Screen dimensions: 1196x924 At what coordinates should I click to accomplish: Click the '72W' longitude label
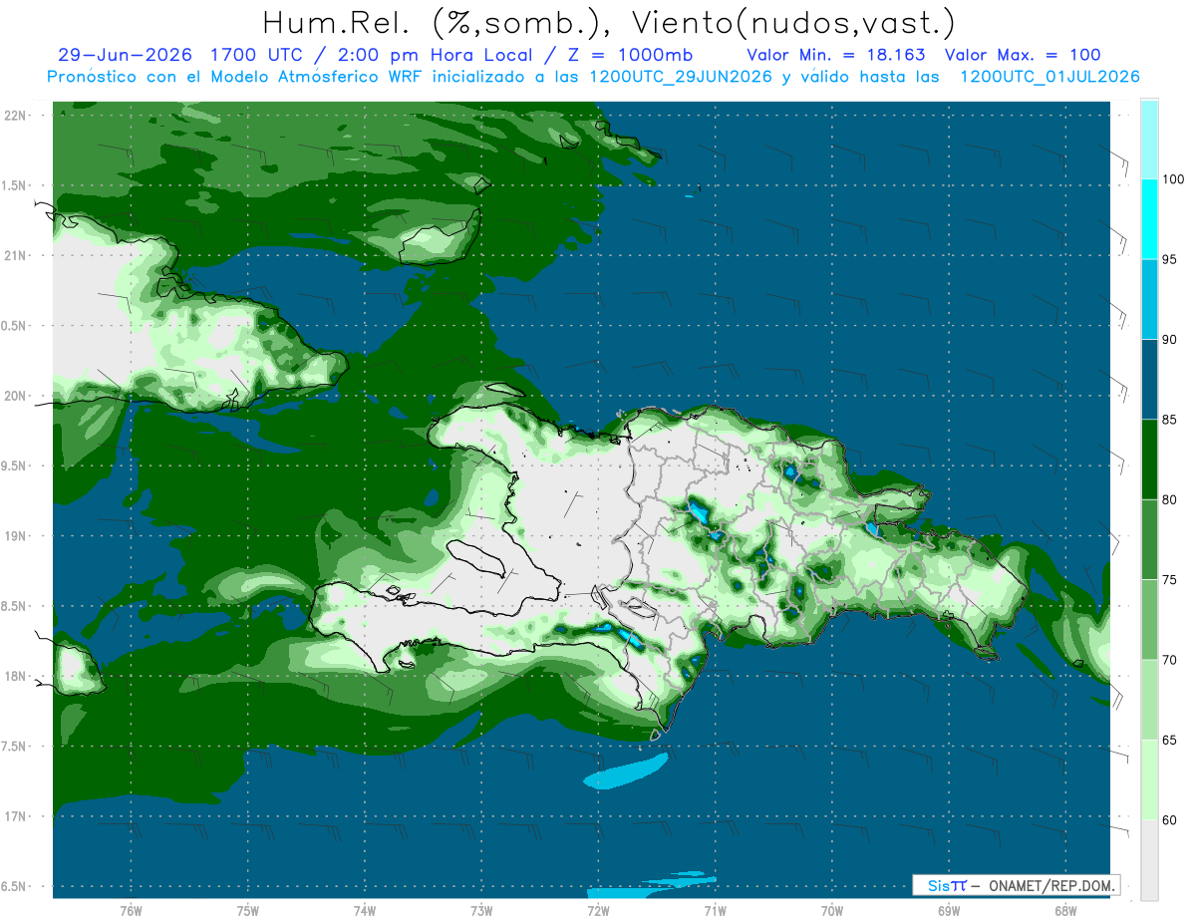[x=598, y=911]
